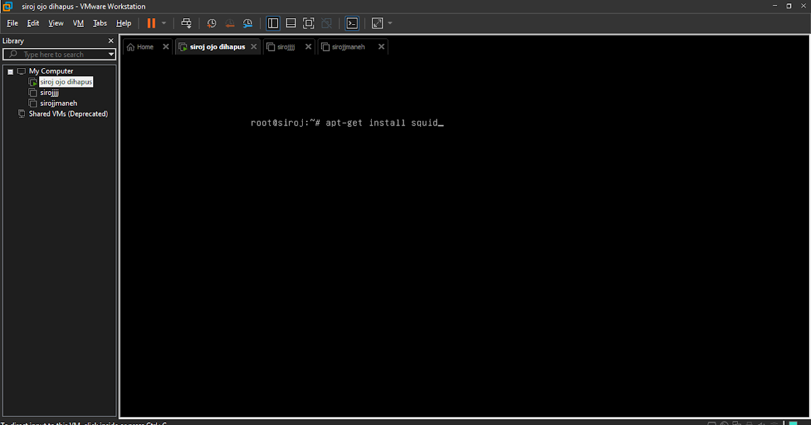811x425 pixels.
Task: Collapse the My Computer tree node
Action: click(x=10, y=71)
